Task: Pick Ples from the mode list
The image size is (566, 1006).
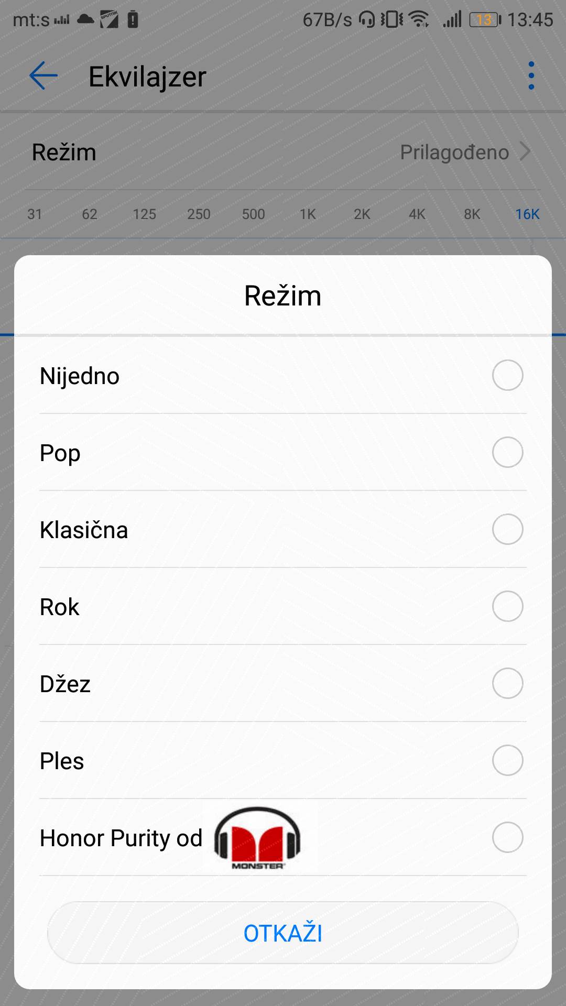Action: click(507, 760)
